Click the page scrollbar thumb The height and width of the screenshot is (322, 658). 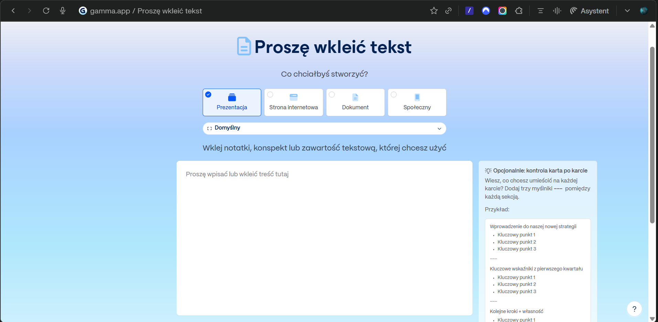[x=652, y=135]
